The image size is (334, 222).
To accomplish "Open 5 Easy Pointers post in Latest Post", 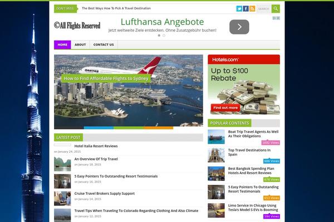I will click(116, 176).
